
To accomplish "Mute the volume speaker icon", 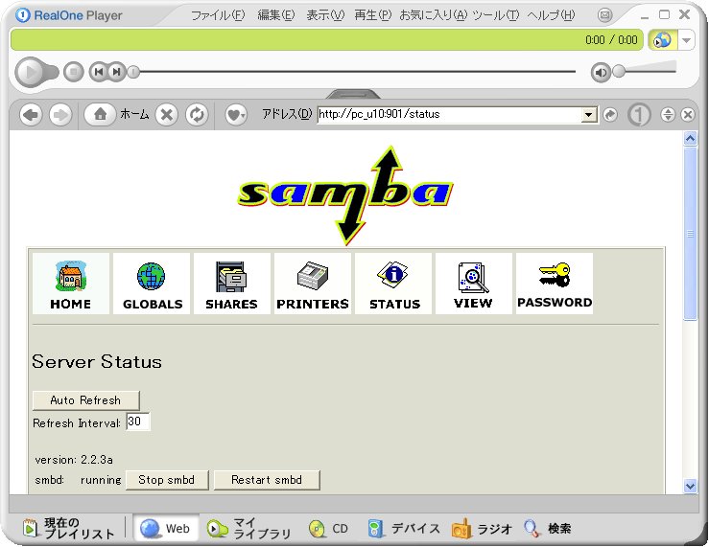I will click(x=601, y=72).
